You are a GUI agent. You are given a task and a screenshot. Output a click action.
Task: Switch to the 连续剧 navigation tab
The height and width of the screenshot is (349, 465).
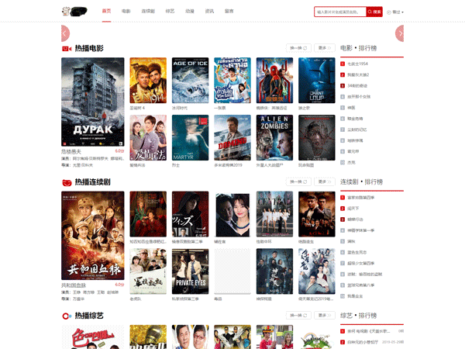click(x=147, y=12)
